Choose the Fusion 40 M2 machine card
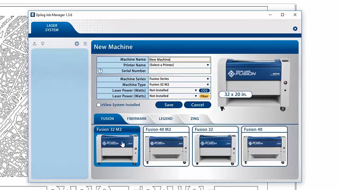Image resolution: width=339 pixels, height=190 pixels. coord(166,146)
